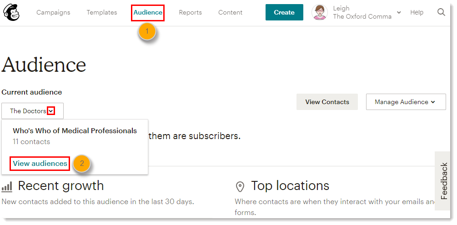This screenshot has width=457, height=225.
Task: Select the Audience nav item
Action: click(x=148, y=13)
